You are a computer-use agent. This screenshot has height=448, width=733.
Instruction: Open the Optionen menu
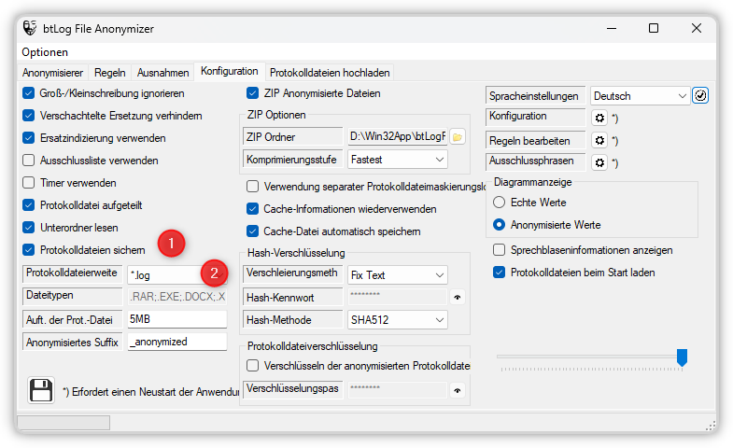45,52
